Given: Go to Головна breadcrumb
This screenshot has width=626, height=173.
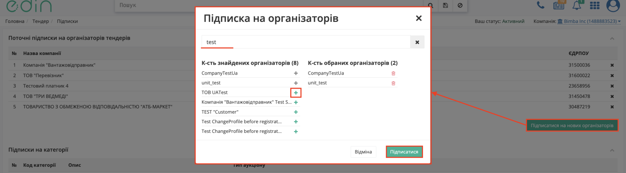Looking at the screenshot, I should pyautogui.click(x=15, y=22).
